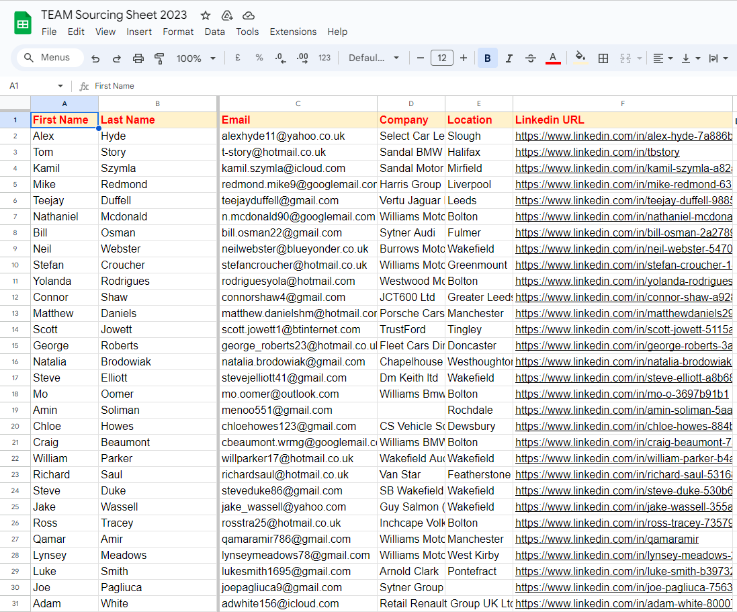This screenshot has height=612, width=737.
Task: Check the cloud document status icon
Action: 248,15
